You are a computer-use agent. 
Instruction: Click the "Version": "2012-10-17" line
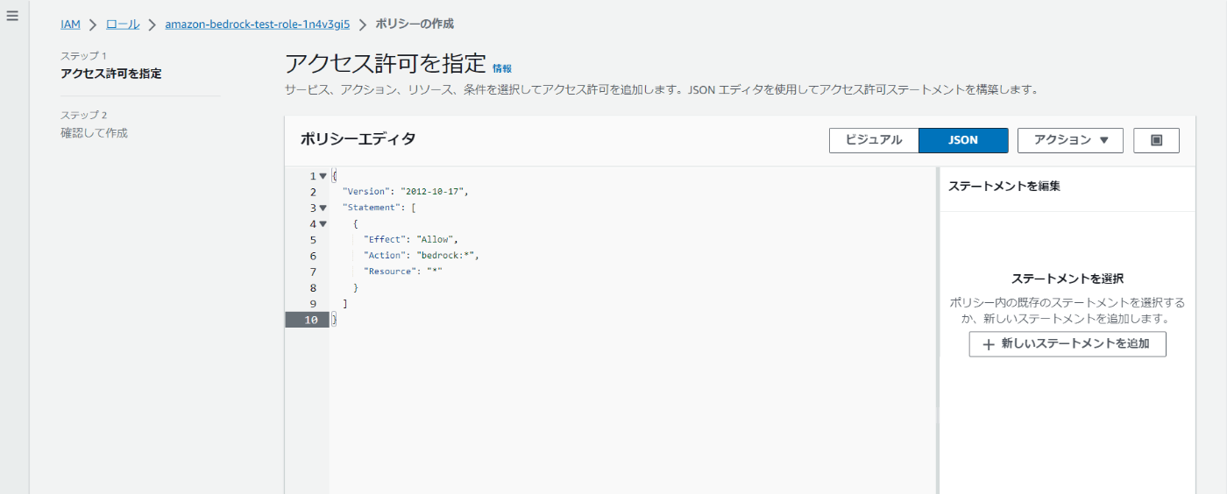tap(405, 192)
